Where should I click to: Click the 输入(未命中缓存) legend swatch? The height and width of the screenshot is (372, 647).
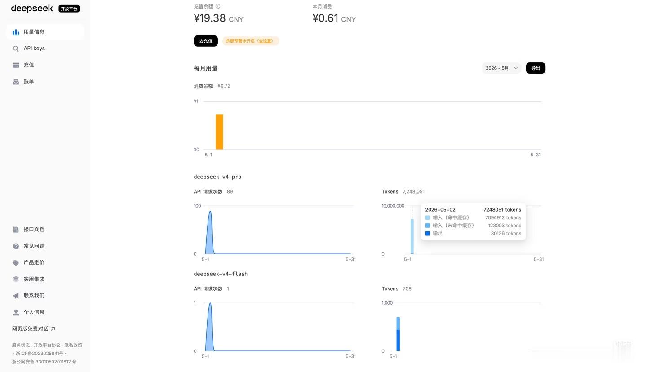point(427,226)
